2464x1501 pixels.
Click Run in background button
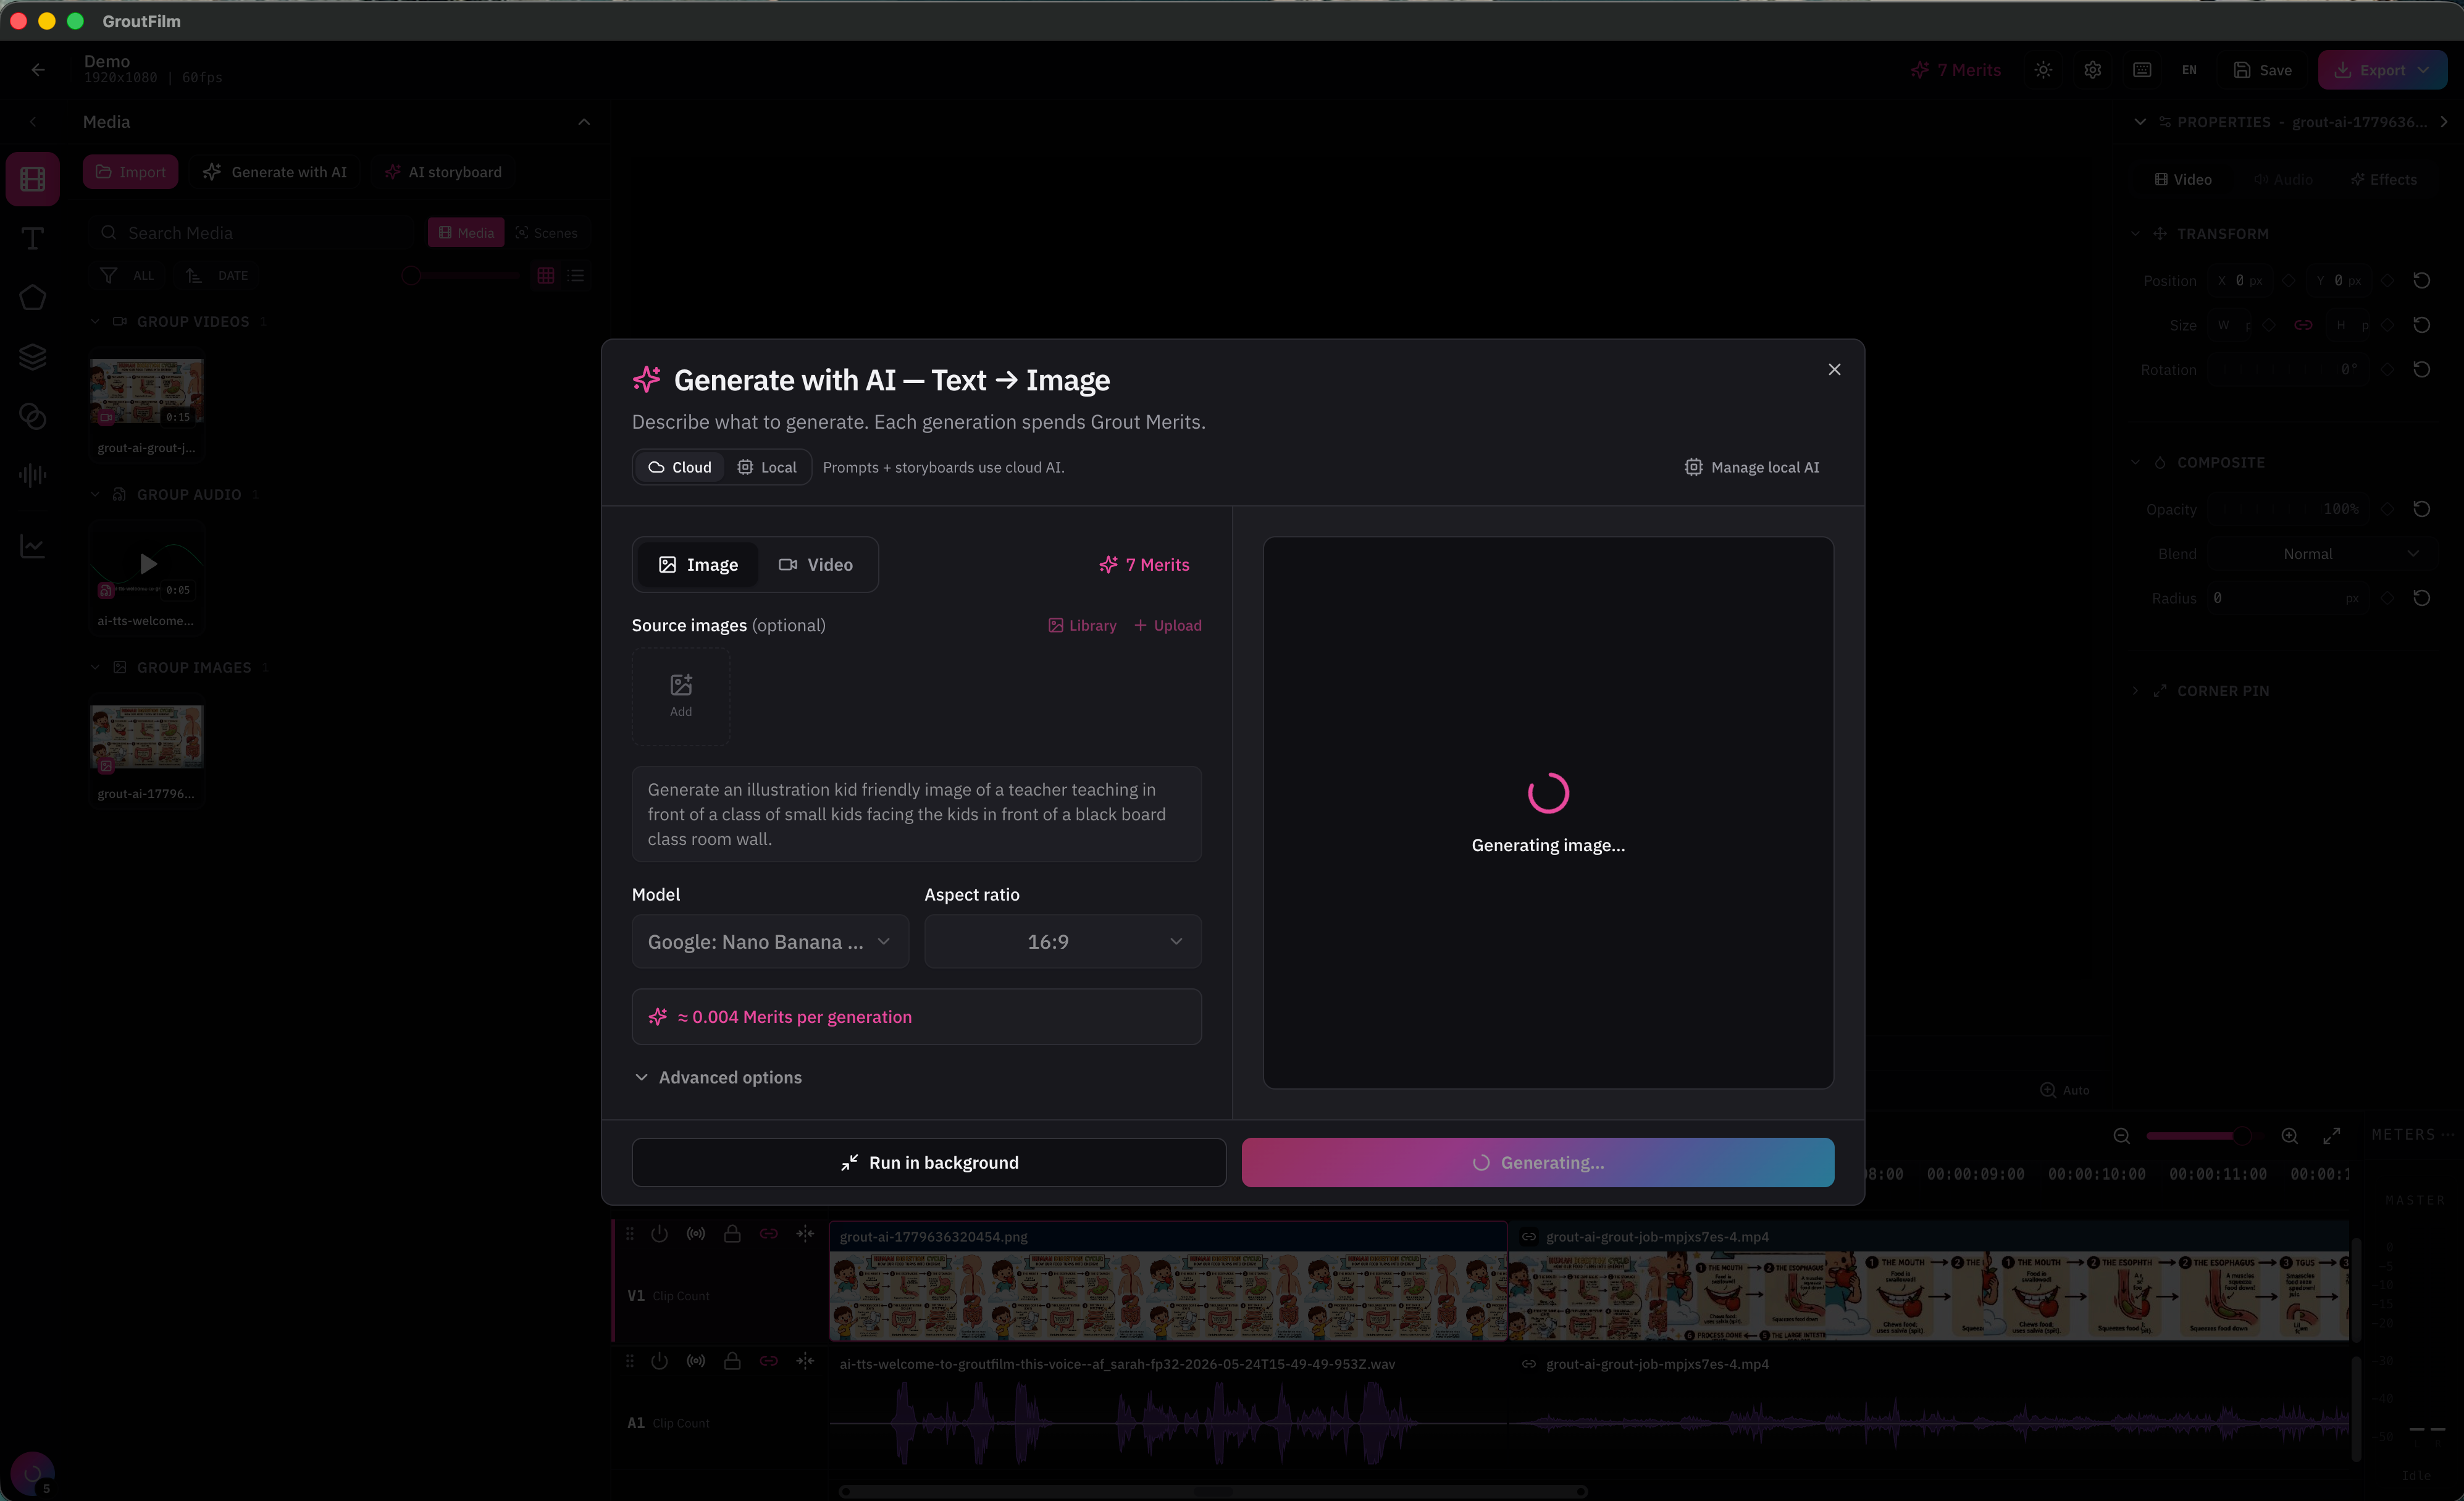(x=929, y=1162)
